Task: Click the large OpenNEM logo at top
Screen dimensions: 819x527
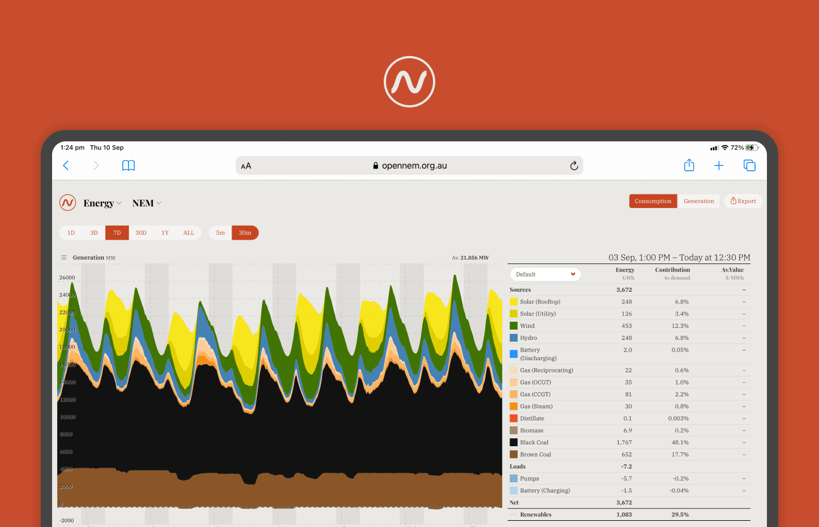Action: point(409,81)
